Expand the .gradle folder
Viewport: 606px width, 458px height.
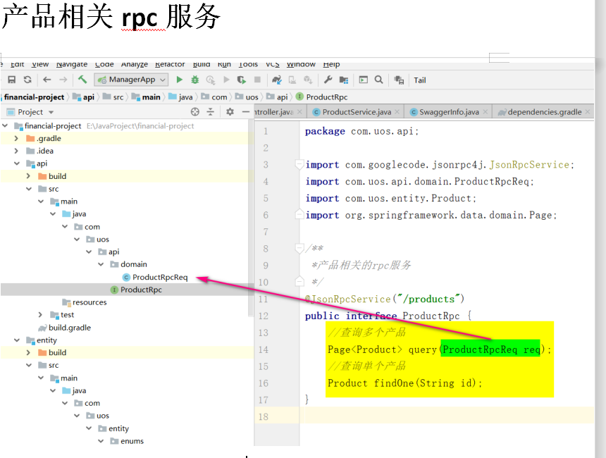(x=17, y=139)
